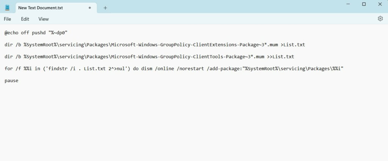Place cursor on the pause line
388x161 pixels.
click(x=11, y=81)
